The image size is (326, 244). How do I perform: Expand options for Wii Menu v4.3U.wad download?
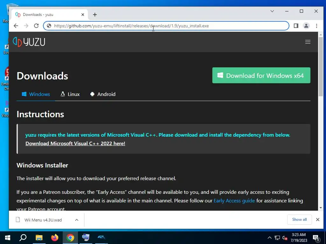point(77,220)
